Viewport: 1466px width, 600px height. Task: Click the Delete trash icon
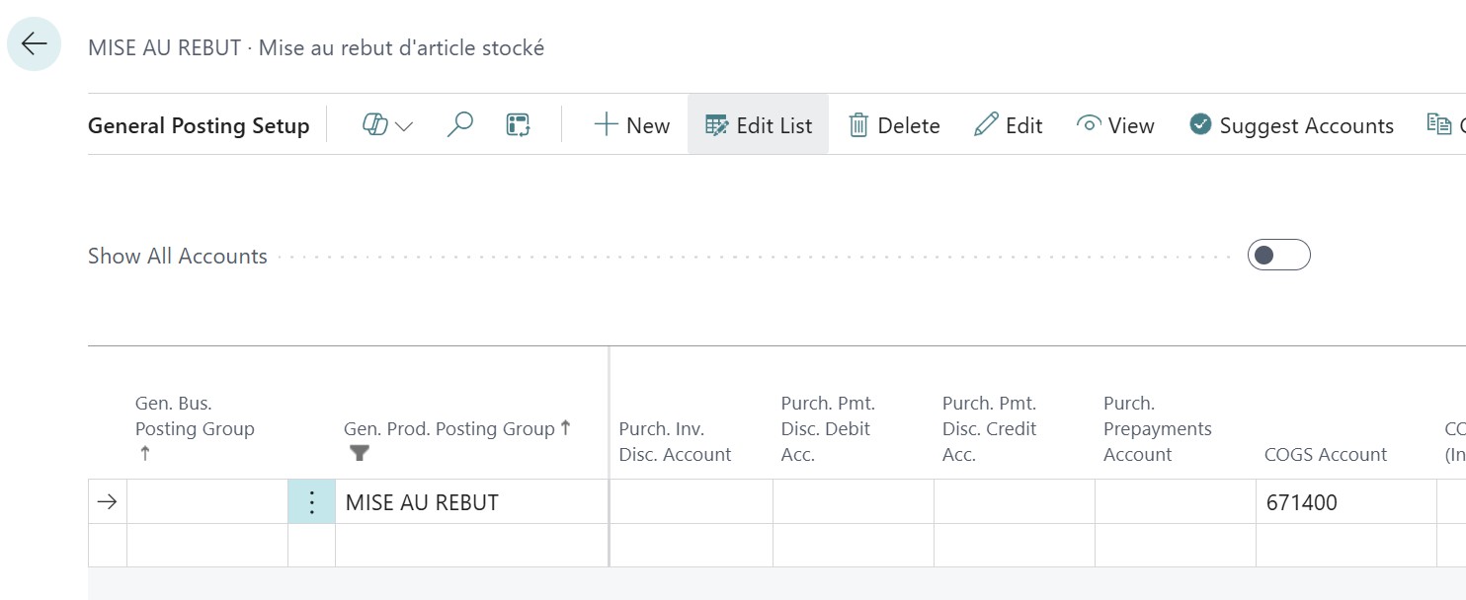click(x=856, y=124)
